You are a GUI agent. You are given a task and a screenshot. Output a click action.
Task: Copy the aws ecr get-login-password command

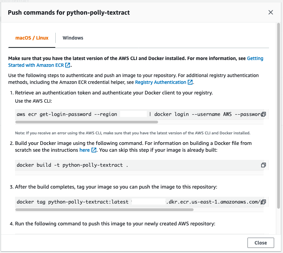(x=264, y=114)
